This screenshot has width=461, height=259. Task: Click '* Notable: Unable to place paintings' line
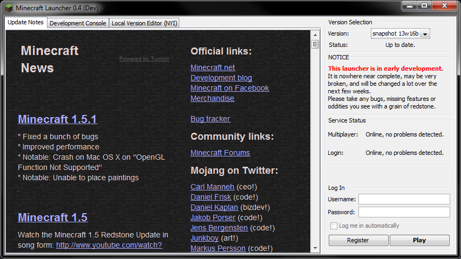(x=78, y=178)
